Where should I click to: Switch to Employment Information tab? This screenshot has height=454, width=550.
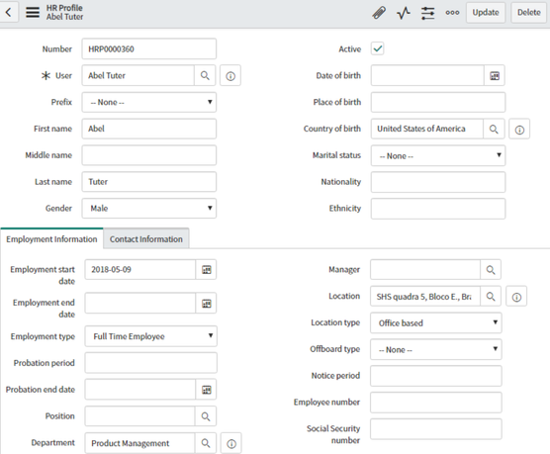(51, 239)
